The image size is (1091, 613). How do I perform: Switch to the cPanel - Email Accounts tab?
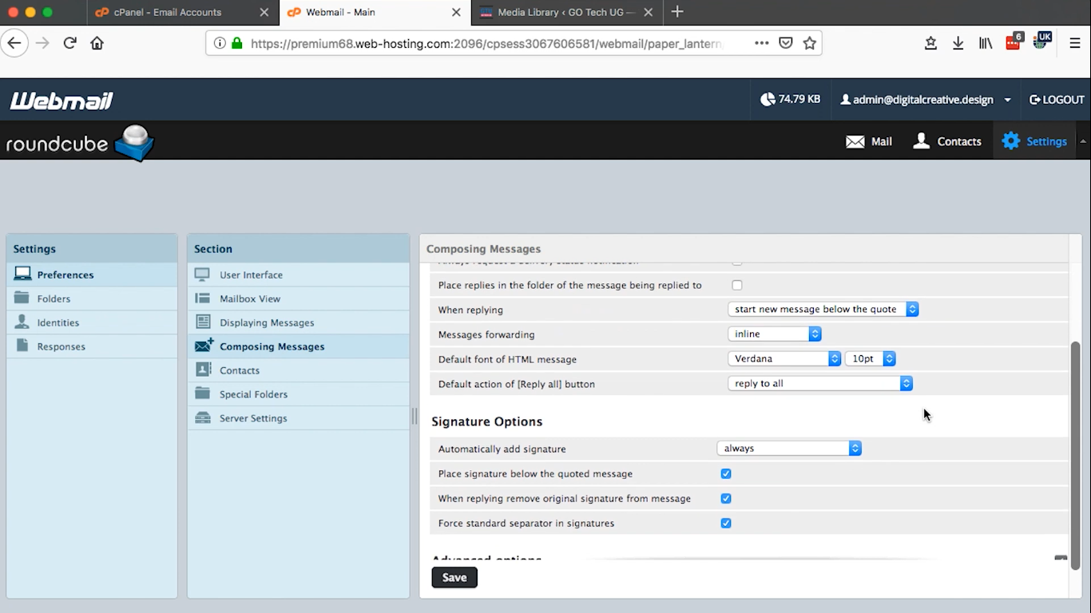[168, 12]
